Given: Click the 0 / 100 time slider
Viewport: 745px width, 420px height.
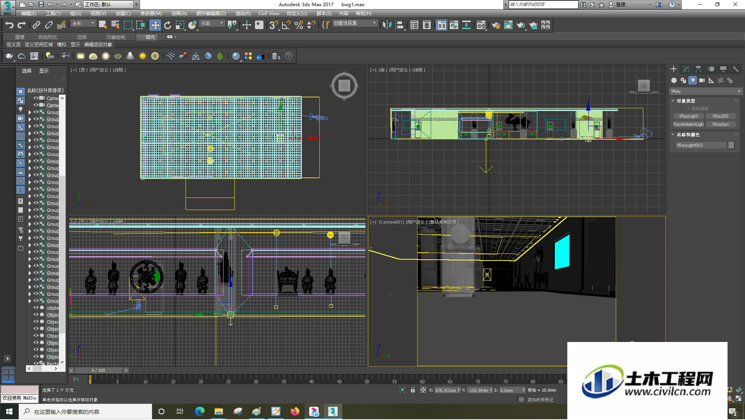Looking at the screenshot, I should pos(99,371).
